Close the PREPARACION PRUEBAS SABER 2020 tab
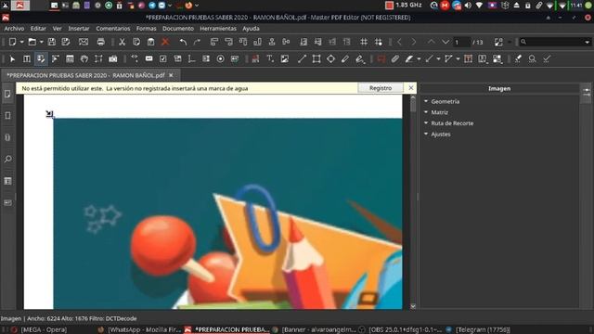The height and width of the screenshot is (334, 594). coord(171,75)
